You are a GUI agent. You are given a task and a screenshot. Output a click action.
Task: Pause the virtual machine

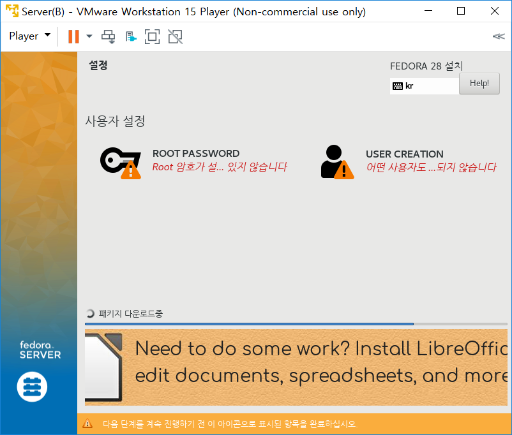tap(73, 36)
